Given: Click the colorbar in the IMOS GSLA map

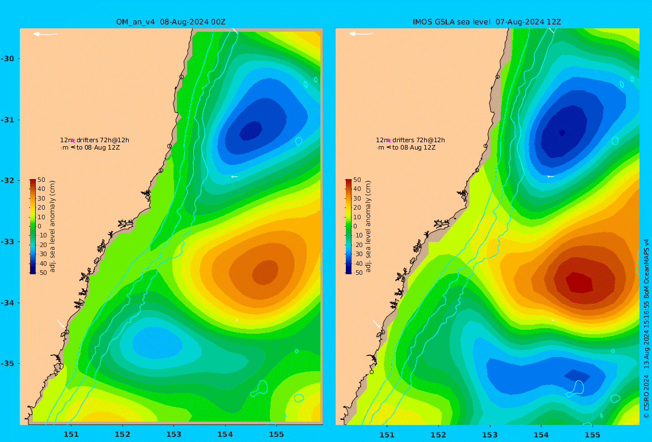Looking at the screenshot, I should click(349, 227).
